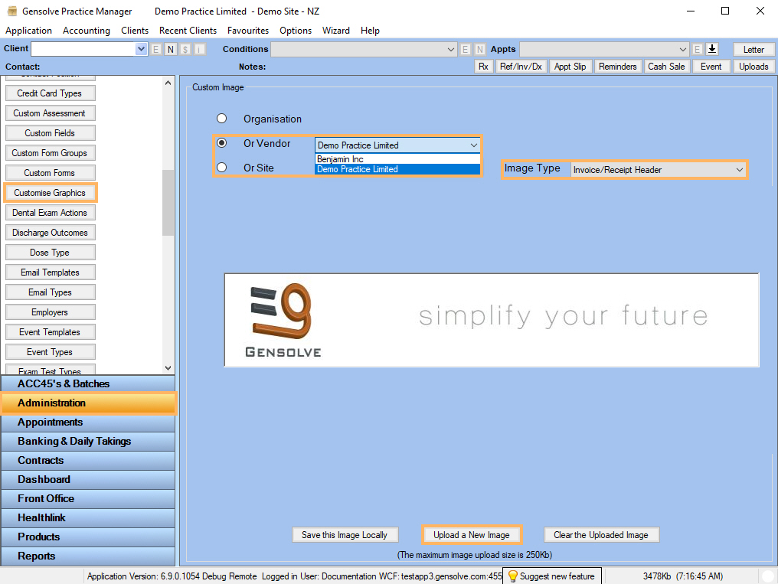Switch to the ACC45's & Batches section

88,383
